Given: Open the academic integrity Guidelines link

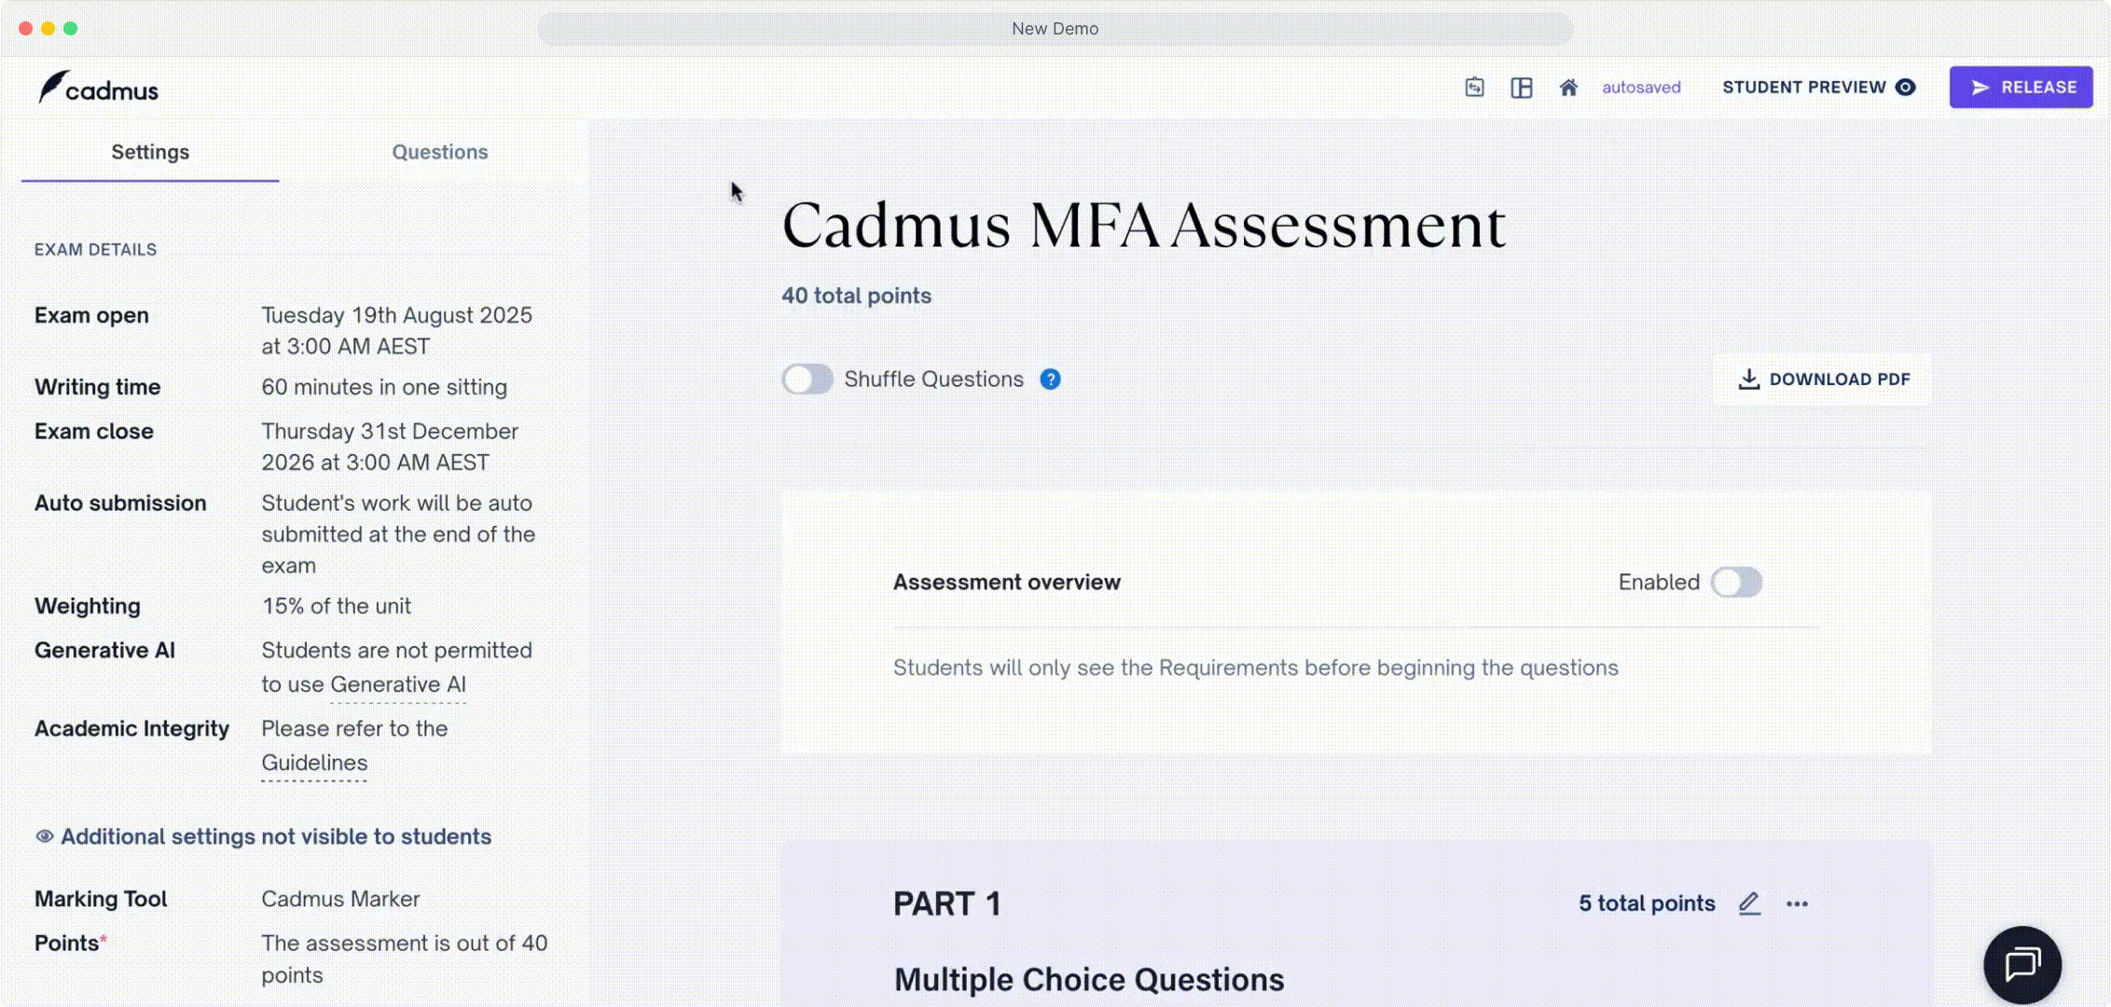Looking at the screenshot, I should (314, 764).
